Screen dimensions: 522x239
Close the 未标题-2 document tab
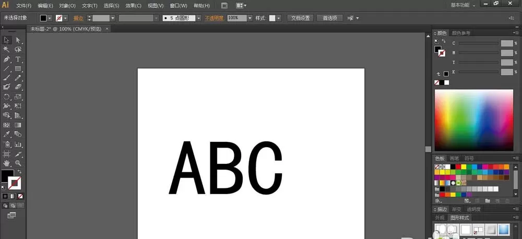coord(107,29)
